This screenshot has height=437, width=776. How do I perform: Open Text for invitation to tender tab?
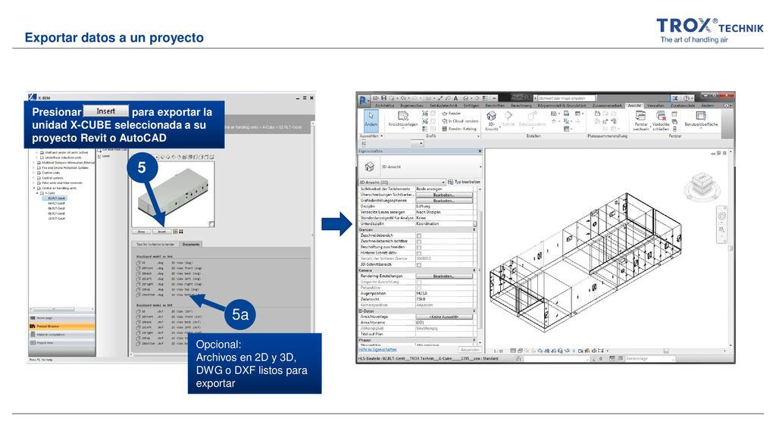[x=155, y=244]
